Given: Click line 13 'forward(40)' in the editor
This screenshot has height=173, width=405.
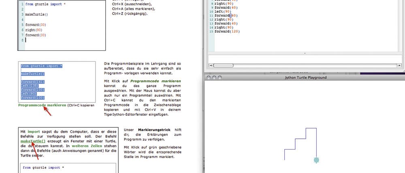Looking at the screenshot, I should click(x=226, y=24).
